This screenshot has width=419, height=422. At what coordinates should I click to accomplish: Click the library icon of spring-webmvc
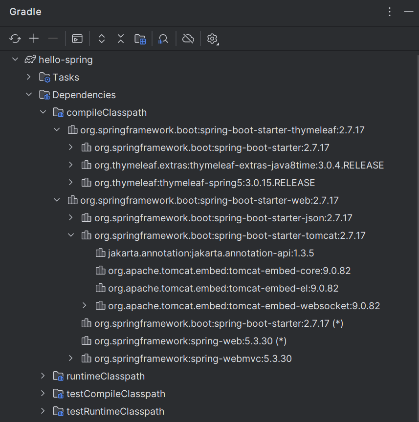[x=86, y=358]
